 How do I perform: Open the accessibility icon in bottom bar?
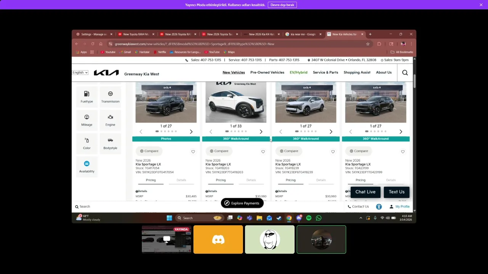[x=379, y=207]
